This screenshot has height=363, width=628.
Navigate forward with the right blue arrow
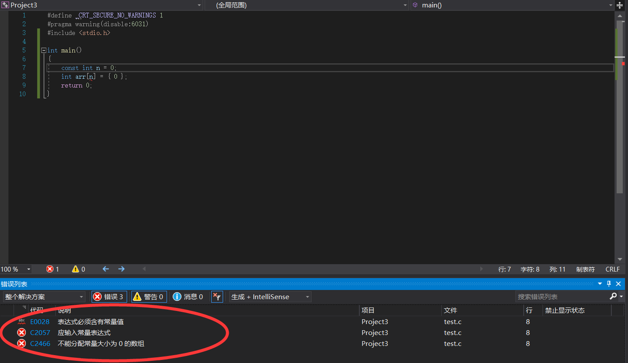pos(121,269)
